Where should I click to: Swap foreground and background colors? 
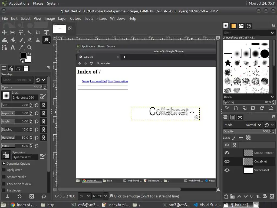29,54
